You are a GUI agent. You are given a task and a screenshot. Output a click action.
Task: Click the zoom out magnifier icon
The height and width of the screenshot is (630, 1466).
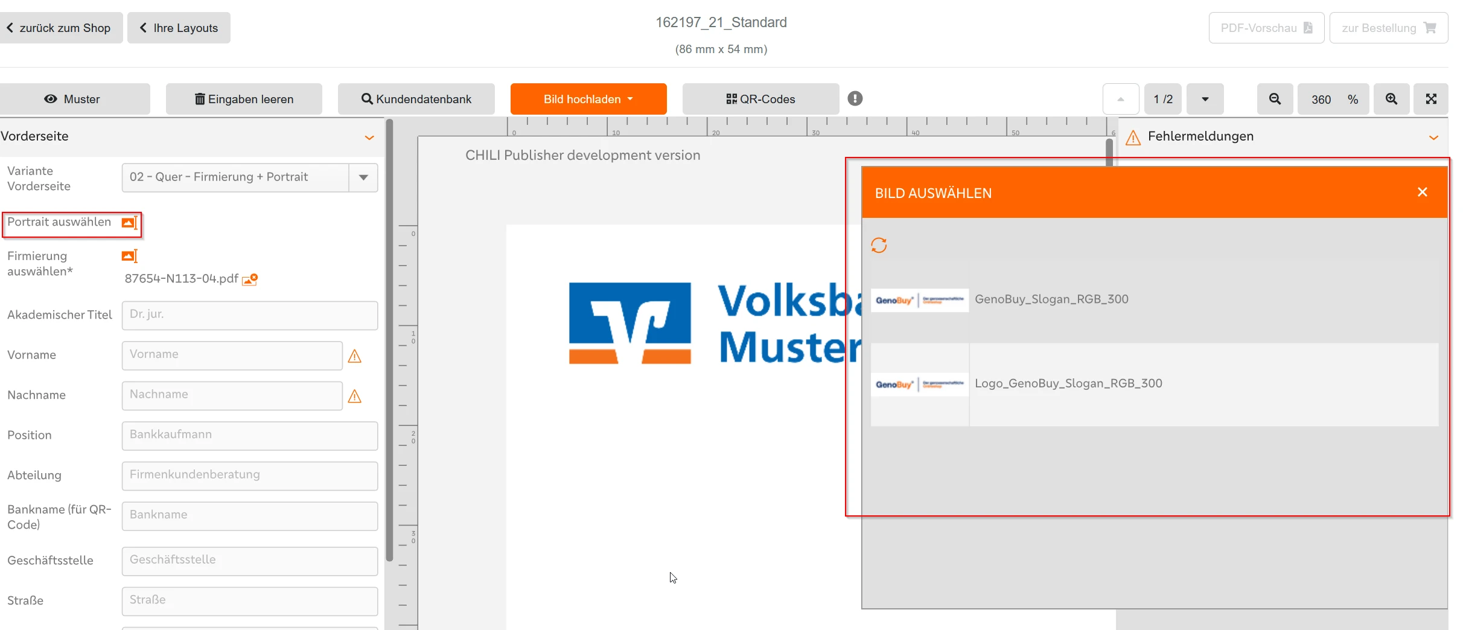pos(1275,99)
